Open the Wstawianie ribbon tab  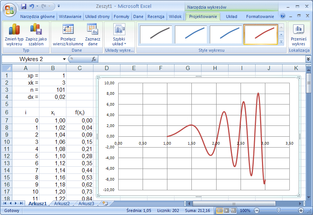coord(70,16)
